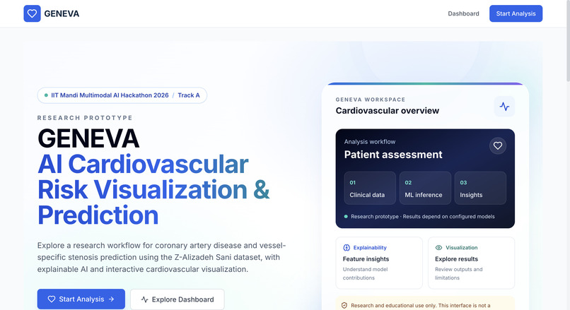Click heart icon in Patient assessment panel
This screenshot has width=570, height=310.
[498, 145]
